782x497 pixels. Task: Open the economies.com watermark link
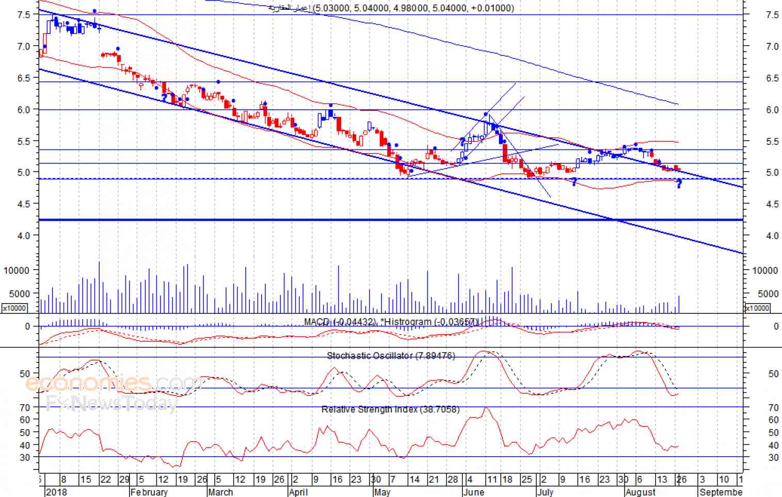point(111,383)
